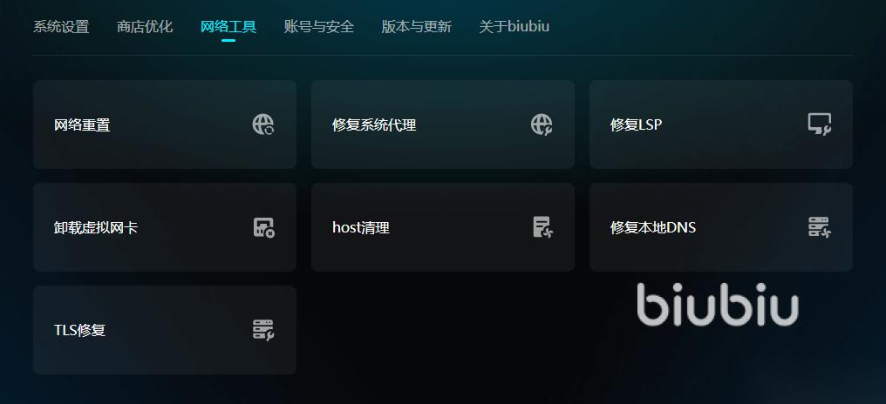Viewport: 886px width, 404px height.
Task: Launch the 修复LSP tool card
Action: click(721, 125)
